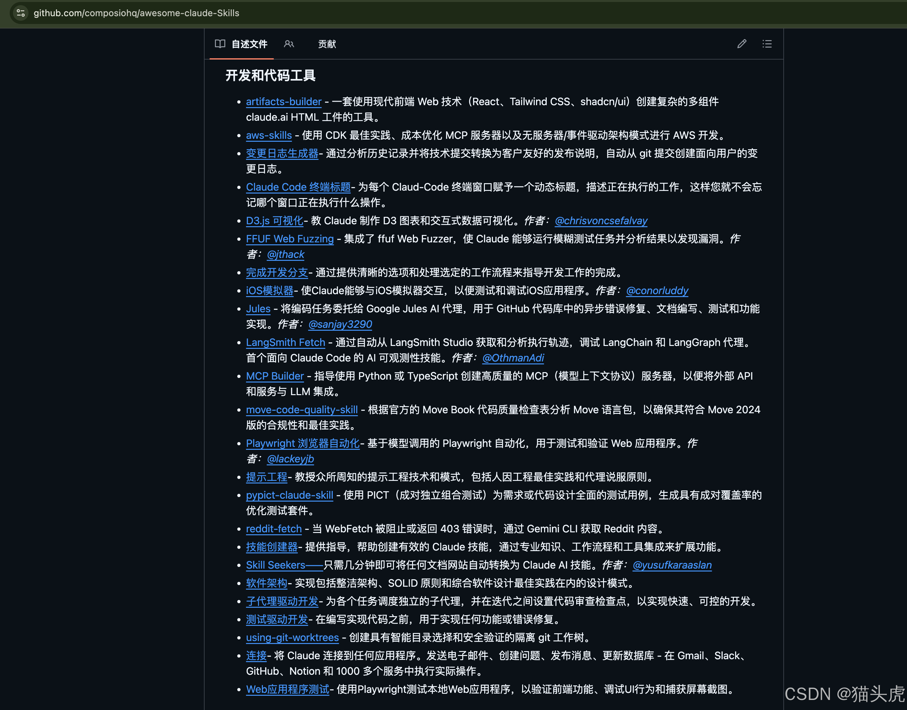Screen dimensions: 907x710
Task: Open the reddit-fetch link
Action: (x=274, y=529)
